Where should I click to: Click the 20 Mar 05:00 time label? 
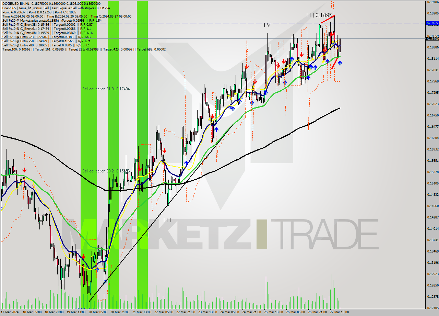(98, 312)
